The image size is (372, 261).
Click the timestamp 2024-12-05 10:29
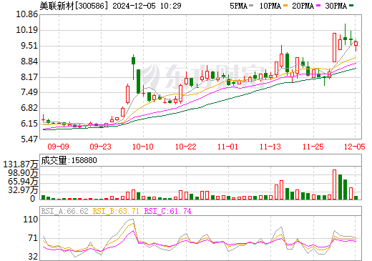coord(147,6)
